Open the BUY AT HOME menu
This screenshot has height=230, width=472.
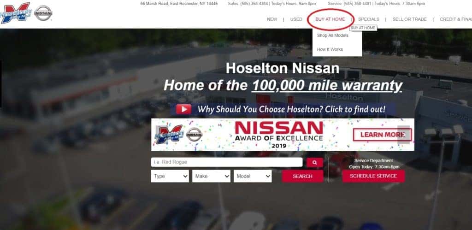pos(330,19)
